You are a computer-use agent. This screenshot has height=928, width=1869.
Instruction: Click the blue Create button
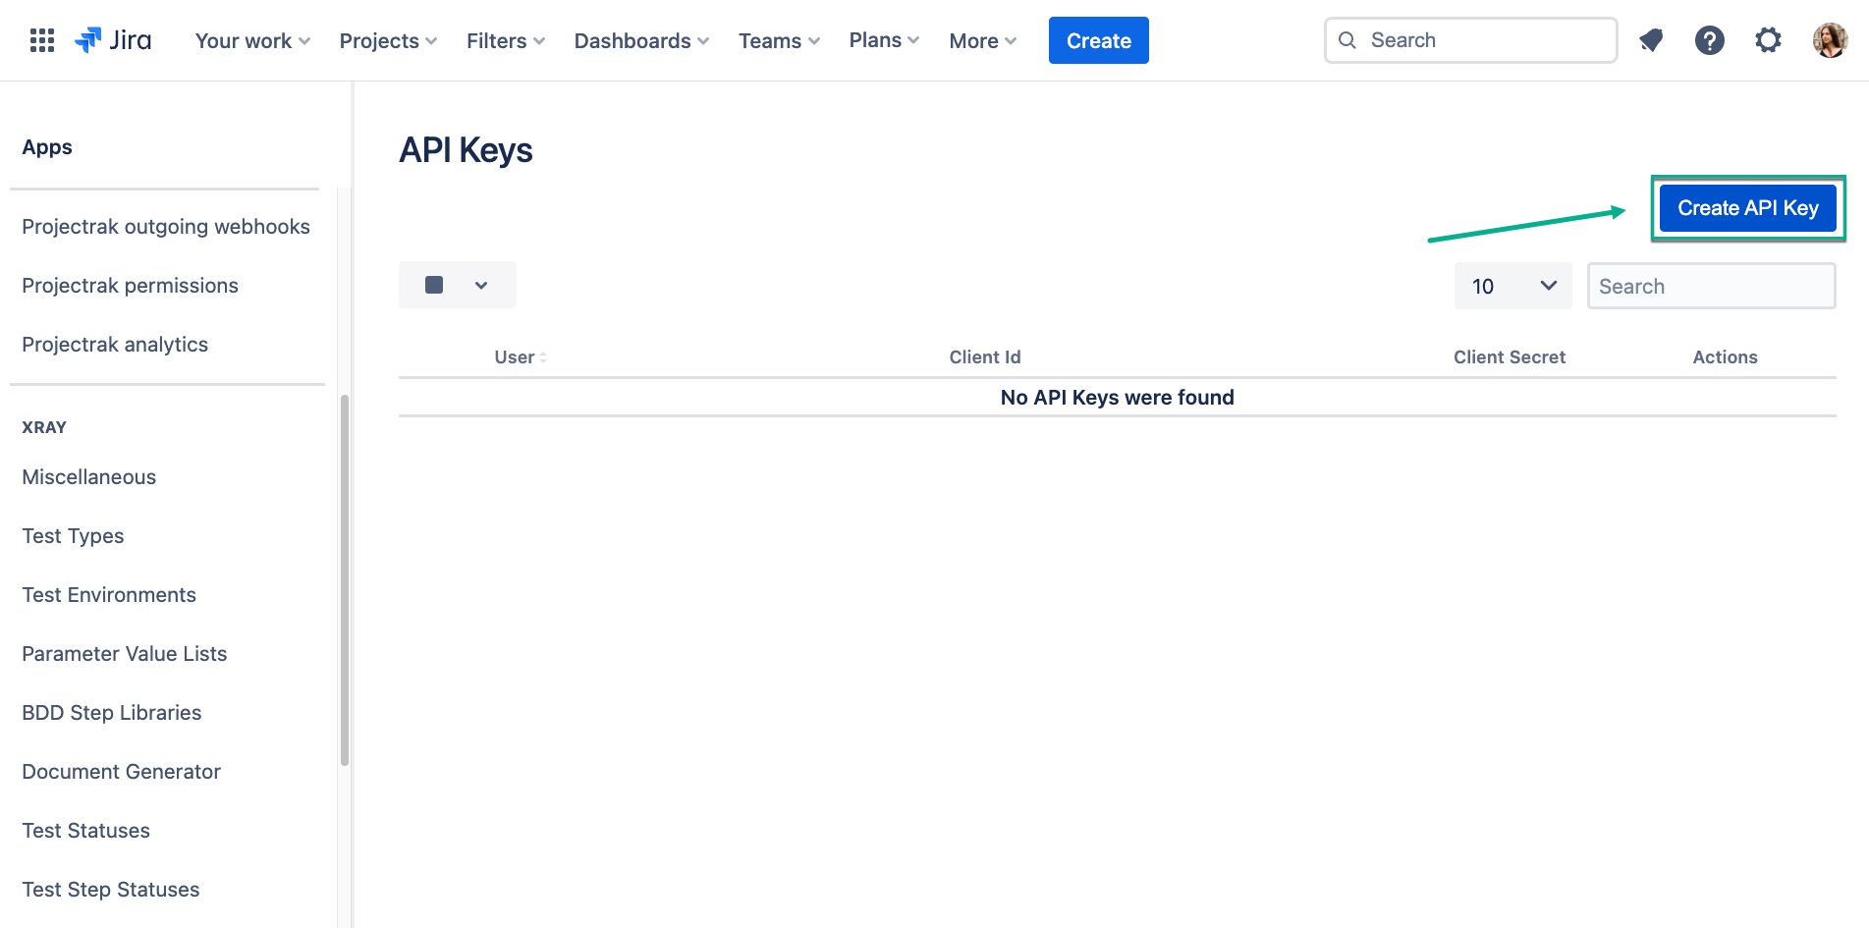(1098, 41)
